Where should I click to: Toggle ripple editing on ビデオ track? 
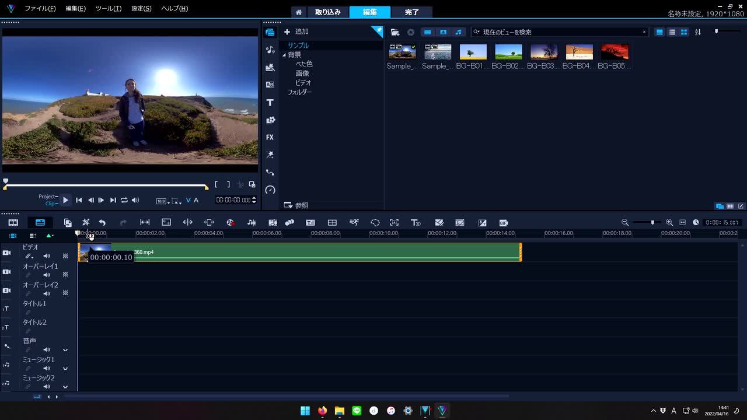[28, 256]
